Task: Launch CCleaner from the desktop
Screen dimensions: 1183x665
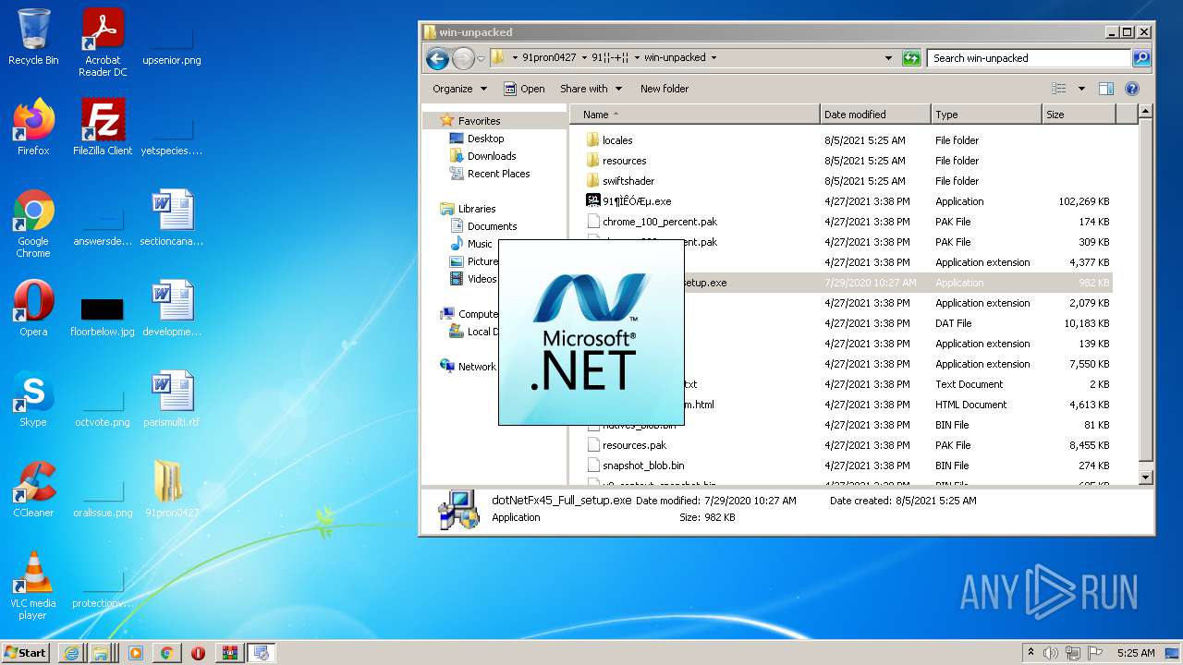Action: point(33,490)
